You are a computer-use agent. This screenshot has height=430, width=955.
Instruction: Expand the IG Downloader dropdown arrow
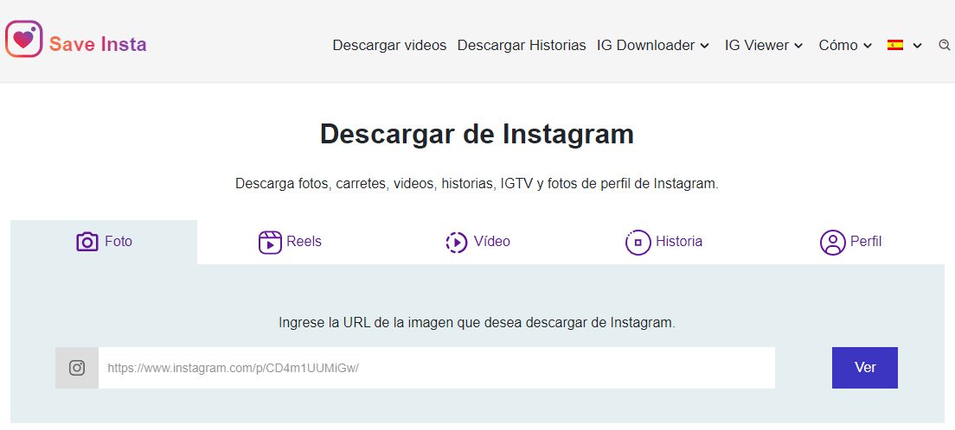pyautogui.click(x=705, y=46)
